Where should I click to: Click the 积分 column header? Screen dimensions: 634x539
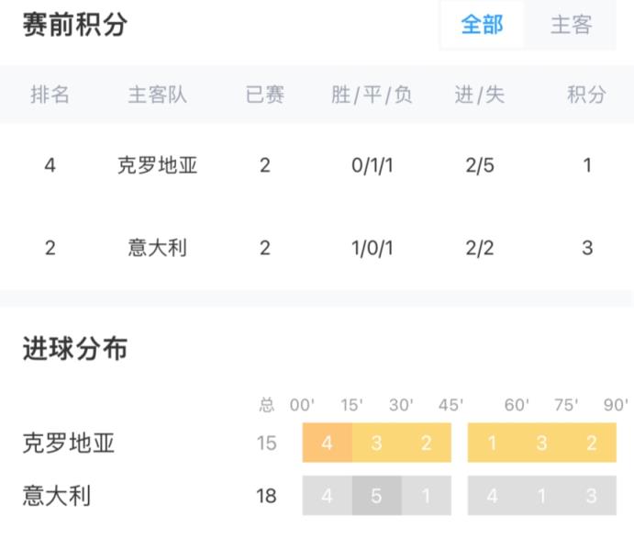586,95
